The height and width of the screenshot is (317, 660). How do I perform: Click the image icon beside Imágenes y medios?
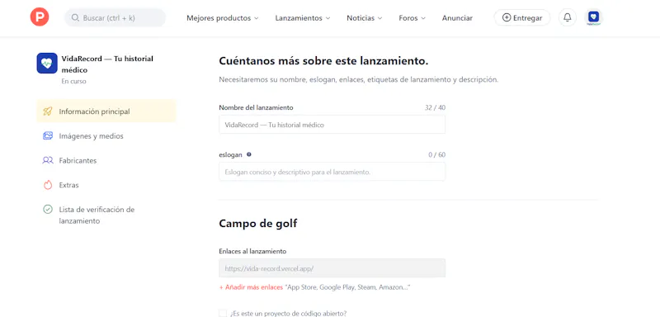pos(48,136)
